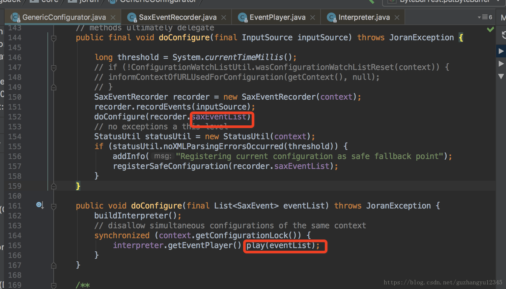The width and height of the screenshot is (506, 289).
Task: Open the SaxEventRecorder.java tab
Action: [178, 17]
